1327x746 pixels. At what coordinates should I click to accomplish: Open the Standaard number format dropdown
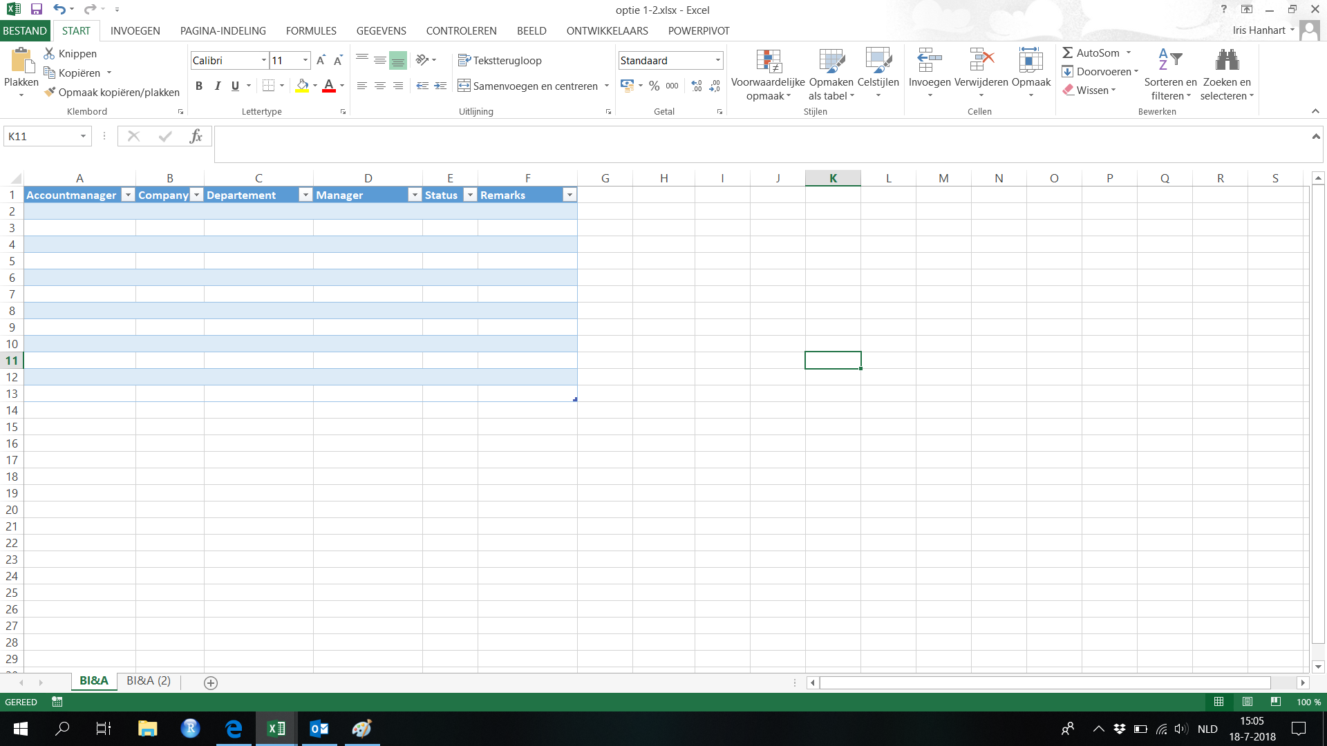tap(717, 61)
